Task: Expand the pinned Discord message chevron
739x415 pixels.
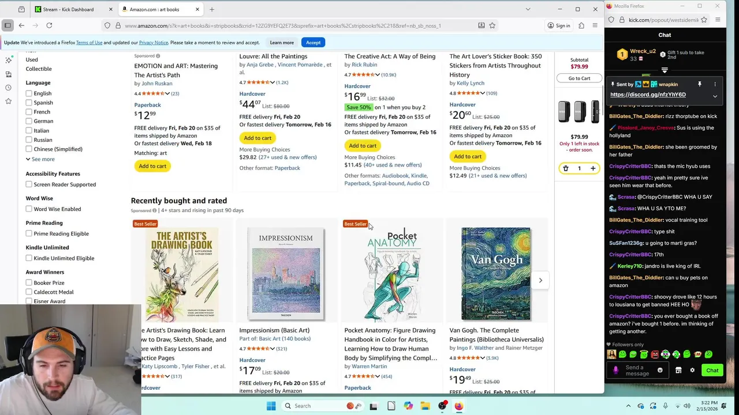Action: pyautogui.click(x=715, y=96)
